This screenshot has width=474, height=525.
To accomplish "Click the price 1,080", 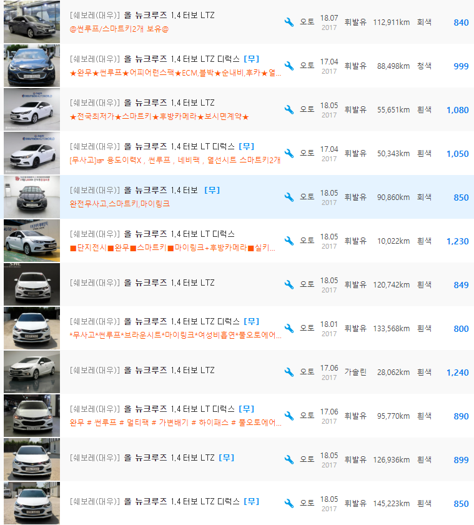I will (458, 110).
